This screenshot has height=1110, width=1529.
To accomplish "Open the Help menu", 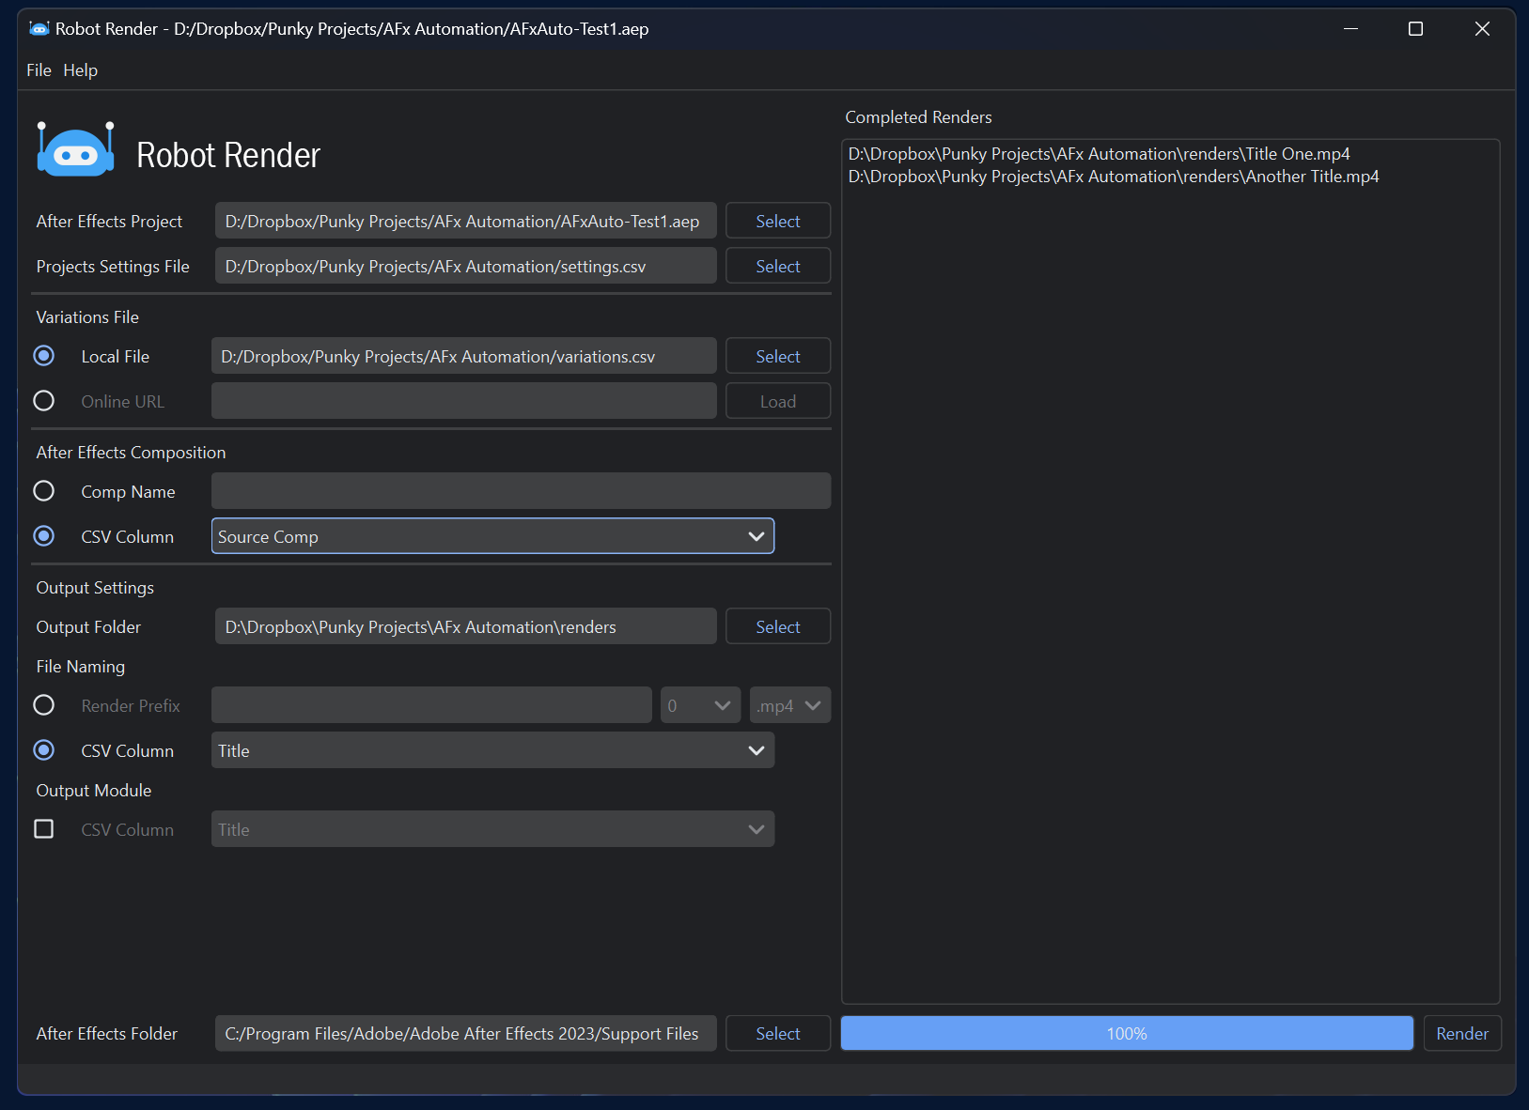I will click(81, 70).
